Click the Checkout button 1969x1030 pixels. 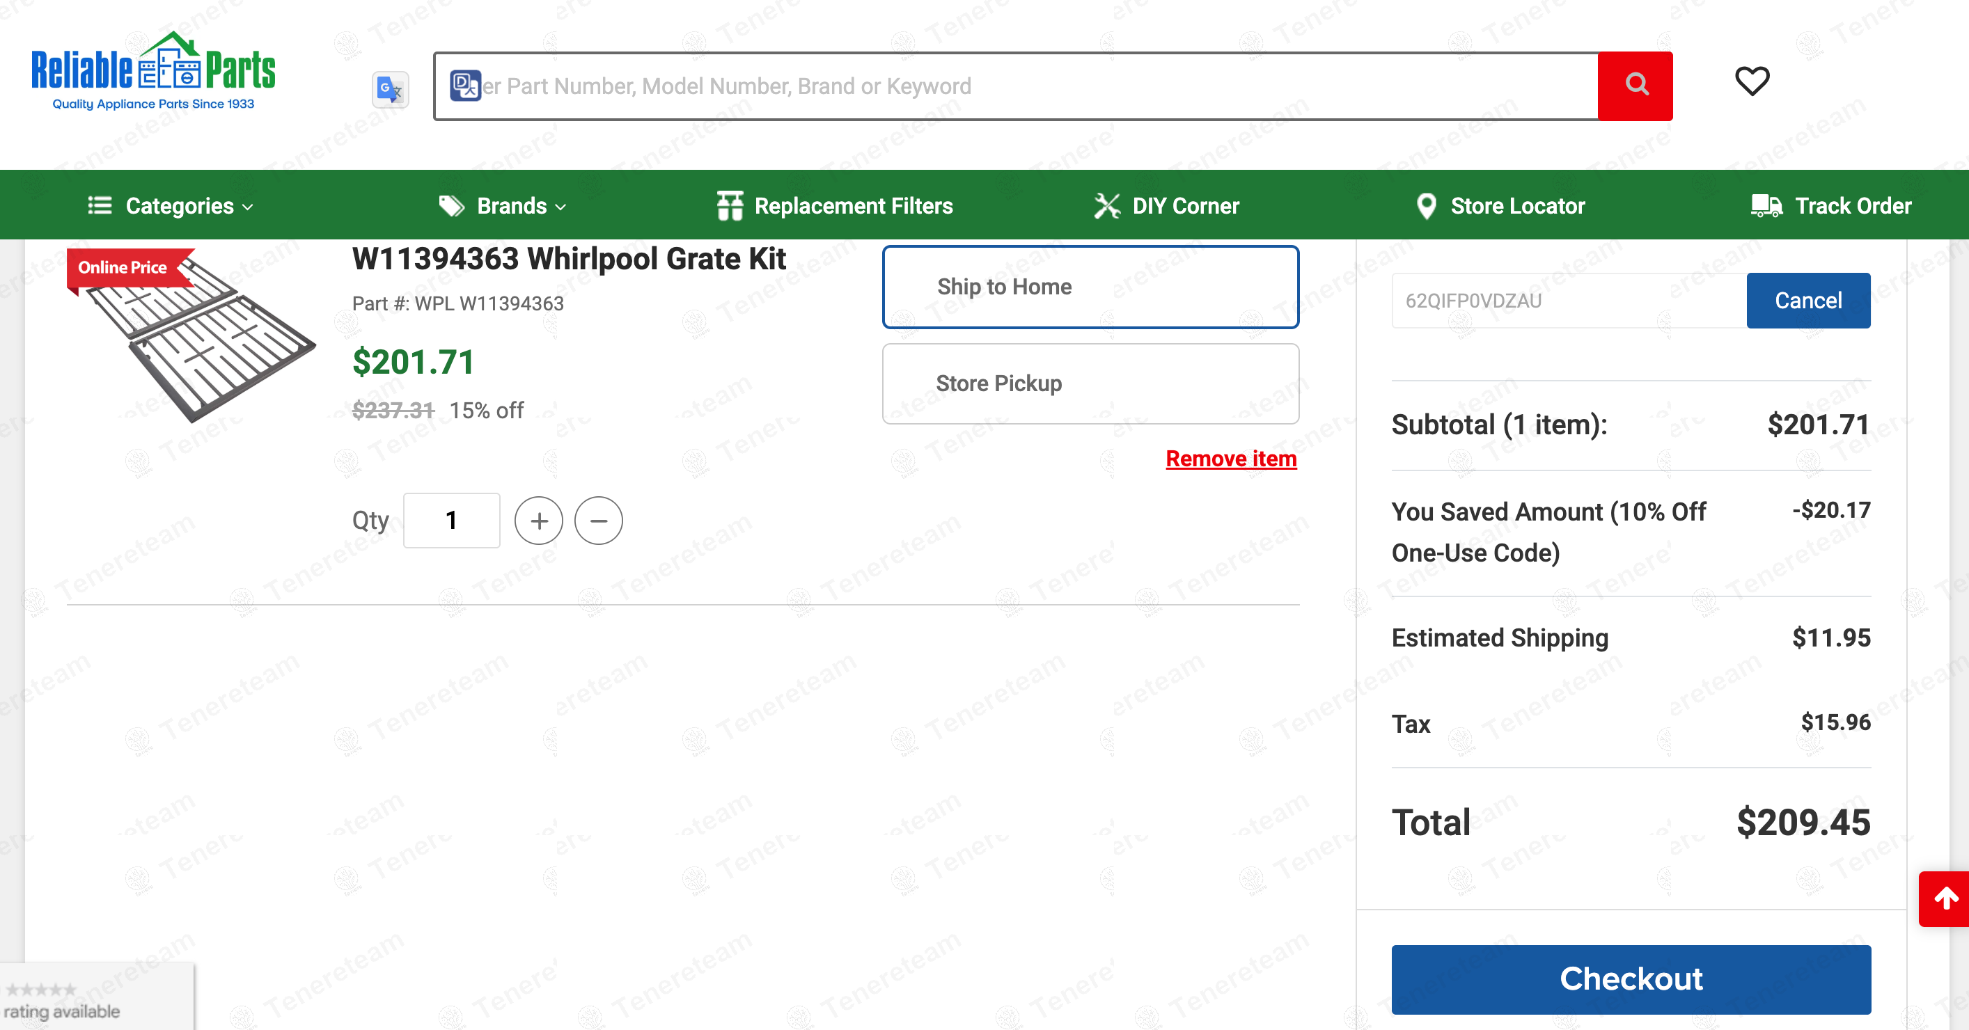pyautogui.click(x=1631, y=980)
